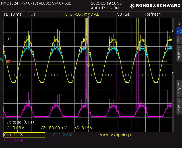Screen dimensions: 182x148
Task: Click the cursor 1 dotted line marker
Action: [x=9, y=39]
